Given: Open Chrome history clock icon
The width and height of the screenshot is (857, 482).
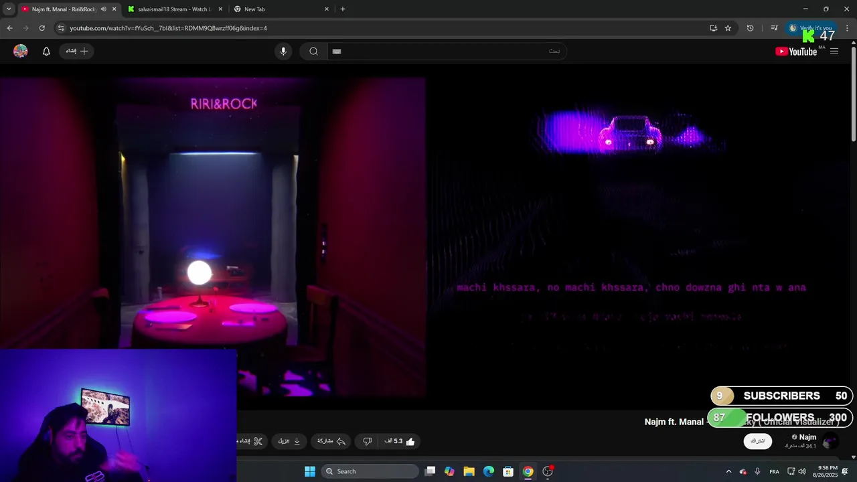Looking at the screenshot, I should tap(750, 28).
